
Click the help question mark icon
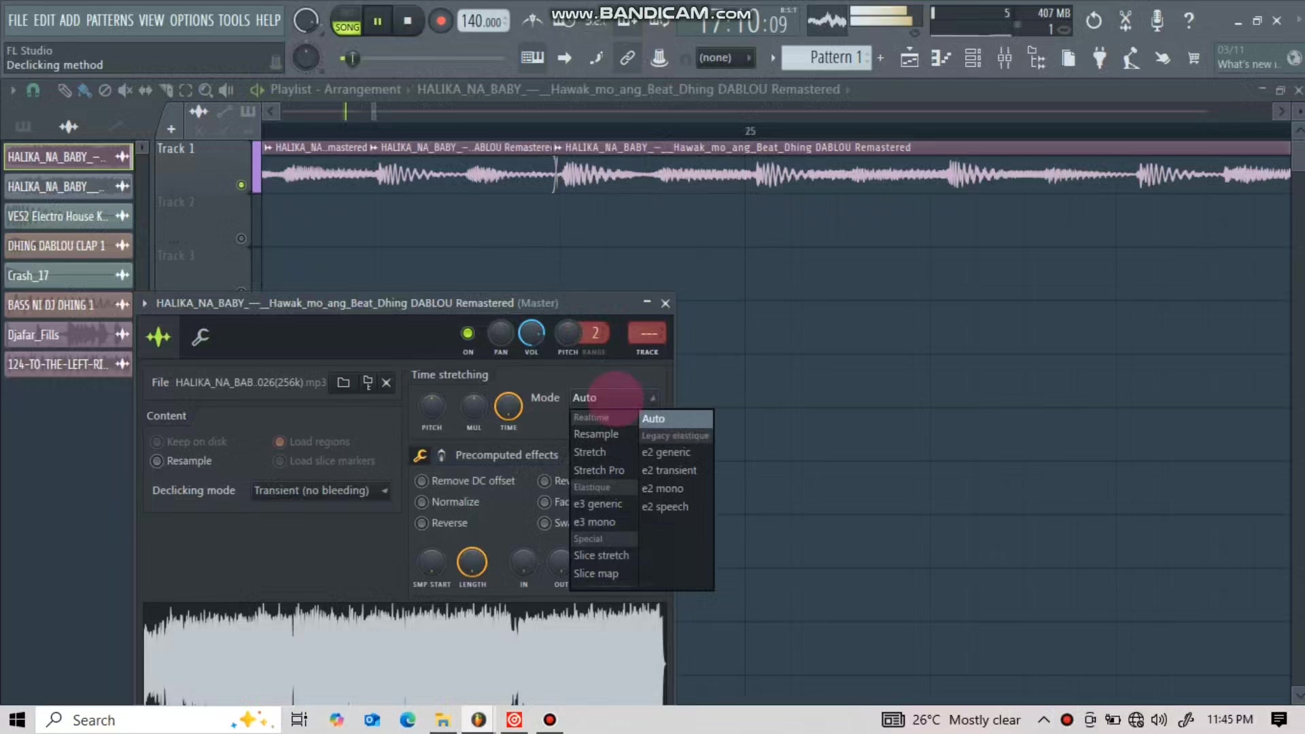1189,21
